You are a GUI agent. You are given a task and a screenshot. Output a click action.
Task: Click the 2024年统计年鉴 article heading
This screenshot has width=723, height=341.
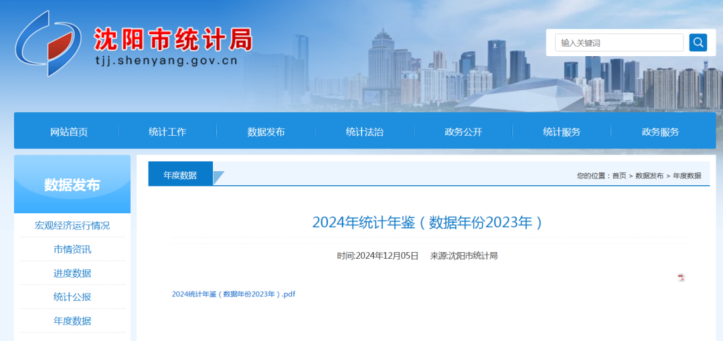[x=428, y=223]
